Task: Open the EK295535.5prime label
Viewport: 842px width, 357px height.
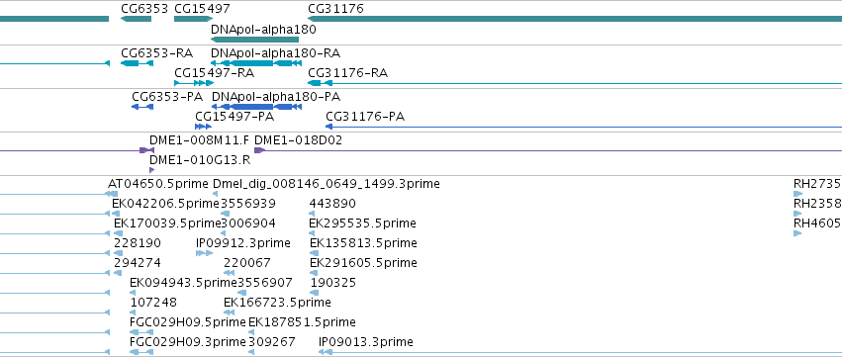Action: click(x=362, y=223)
